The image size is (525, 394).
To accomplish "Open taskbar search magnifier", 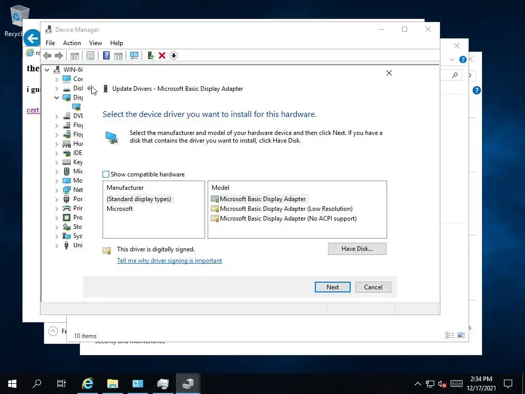I will [37, 384].
